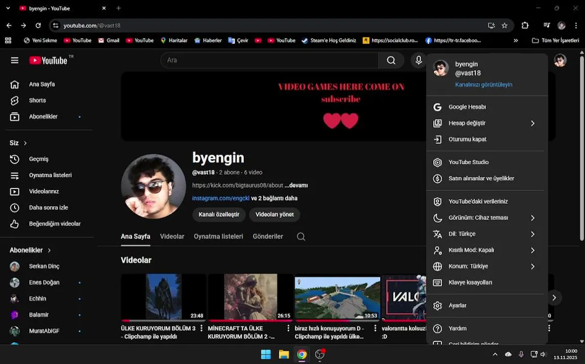This screenshot has width=585, height=364.
Task: Click the search magnifier button
Action: tap(391, 61)
